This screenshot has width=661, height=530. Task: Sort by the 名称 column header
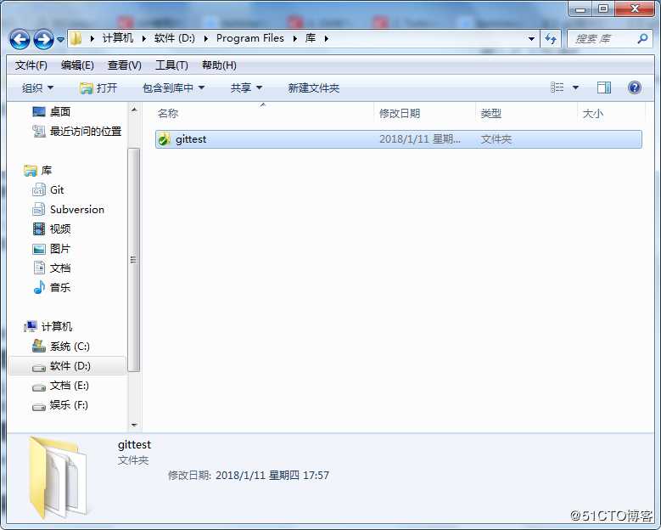(167, 113)
